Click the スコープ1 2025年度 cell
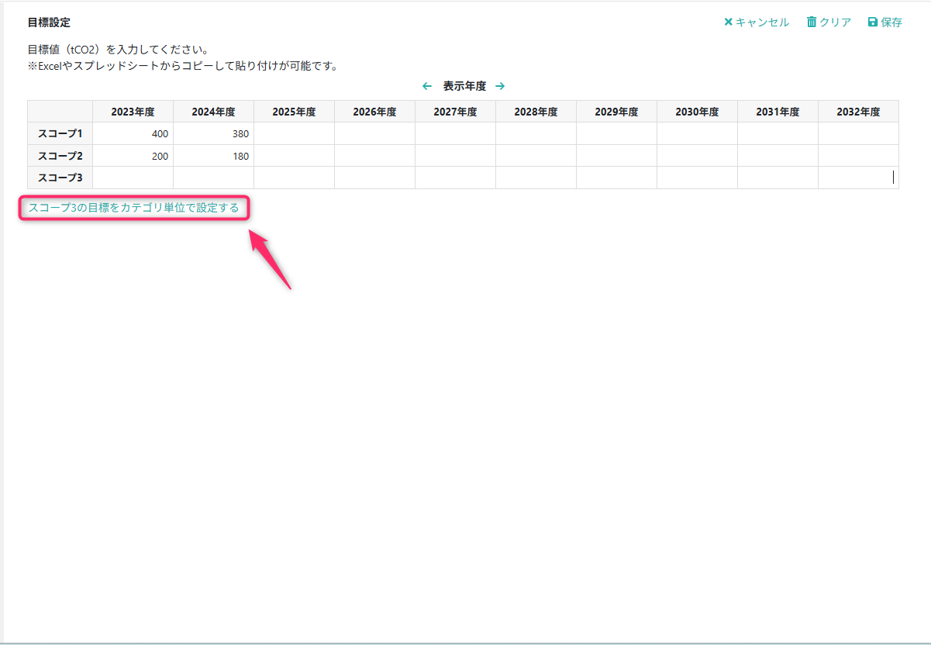Image resolution: width=931 pixels, height=645 pixels. 294,133
